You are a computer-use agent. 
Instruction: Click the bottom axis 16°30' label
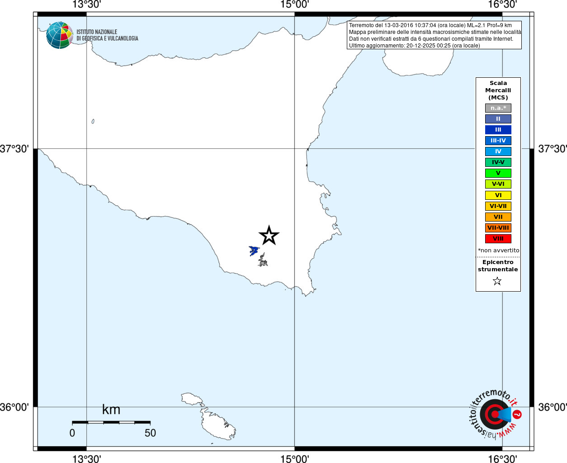point(502,458)
